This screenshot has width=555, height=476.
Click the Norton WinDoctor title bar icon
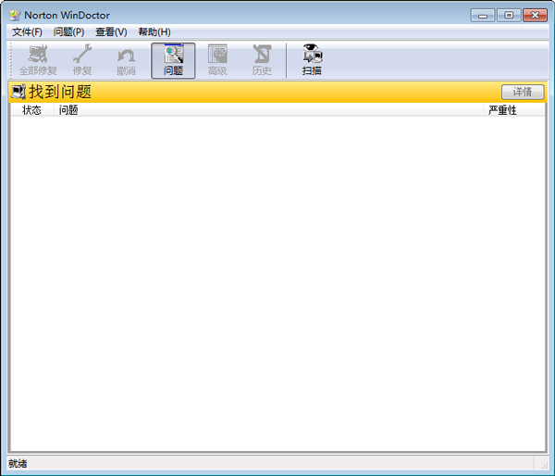tap(15, 15)
